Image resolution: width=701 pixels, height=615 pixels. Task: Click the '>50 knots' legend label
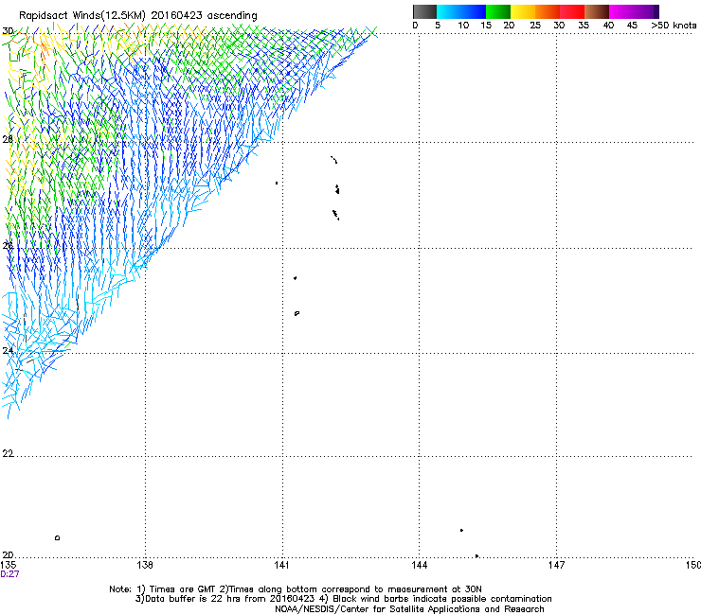pos(674,26)
